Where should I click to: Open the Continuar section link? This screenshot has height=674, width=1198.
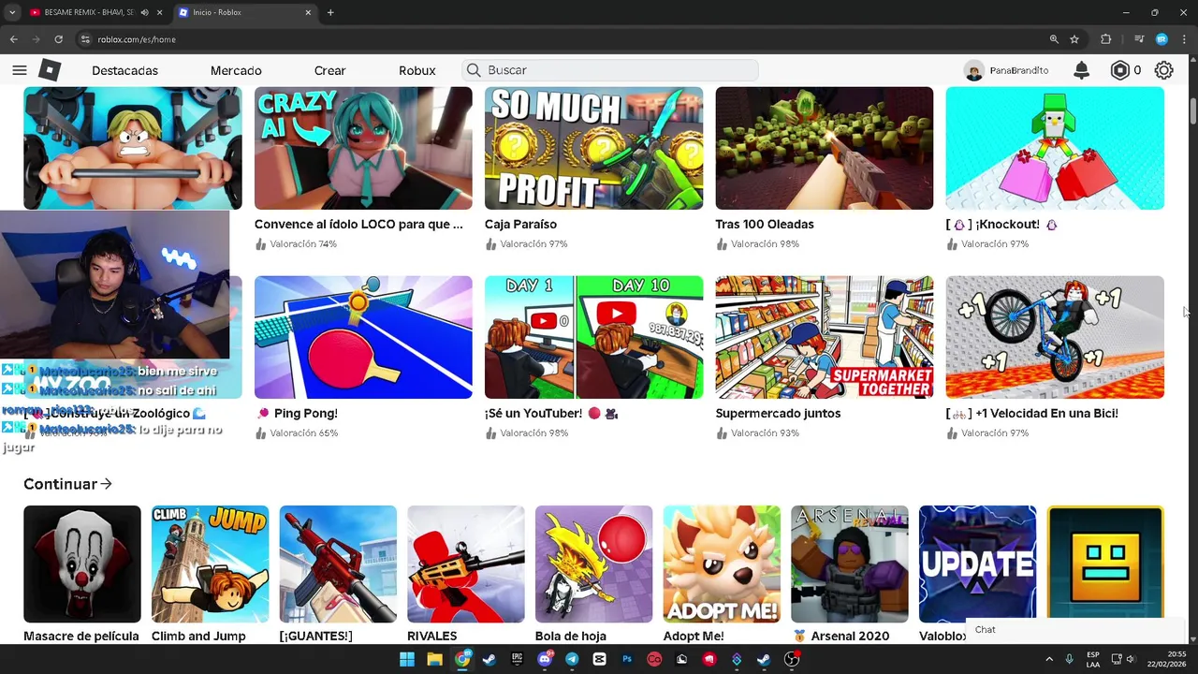[x=67, y=484]
